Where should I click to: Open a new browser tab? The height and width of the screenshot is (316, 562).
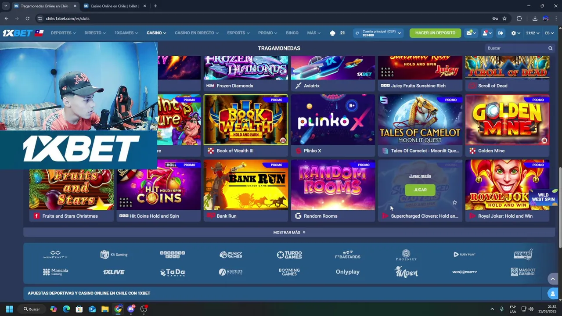pos(155,6)
